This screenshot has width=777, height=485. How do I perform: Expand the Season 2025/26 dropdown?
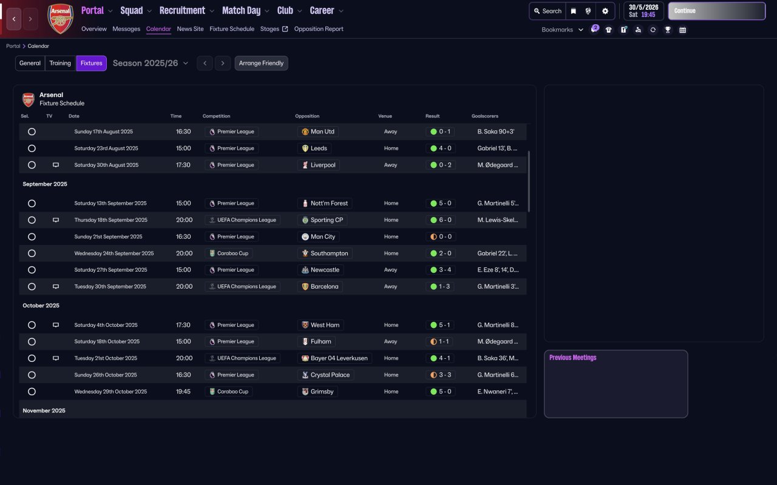tap(151, 63)
